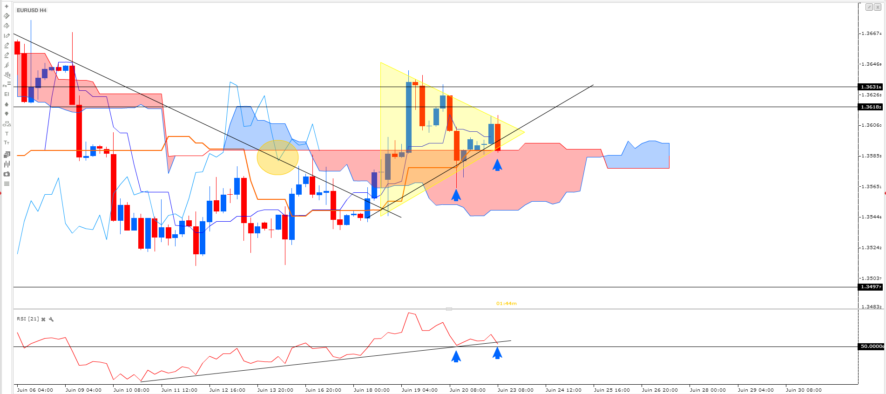Open the list lines icon in toolbar
The height and width of the screenshot is (394, 886).
point(7,184)
